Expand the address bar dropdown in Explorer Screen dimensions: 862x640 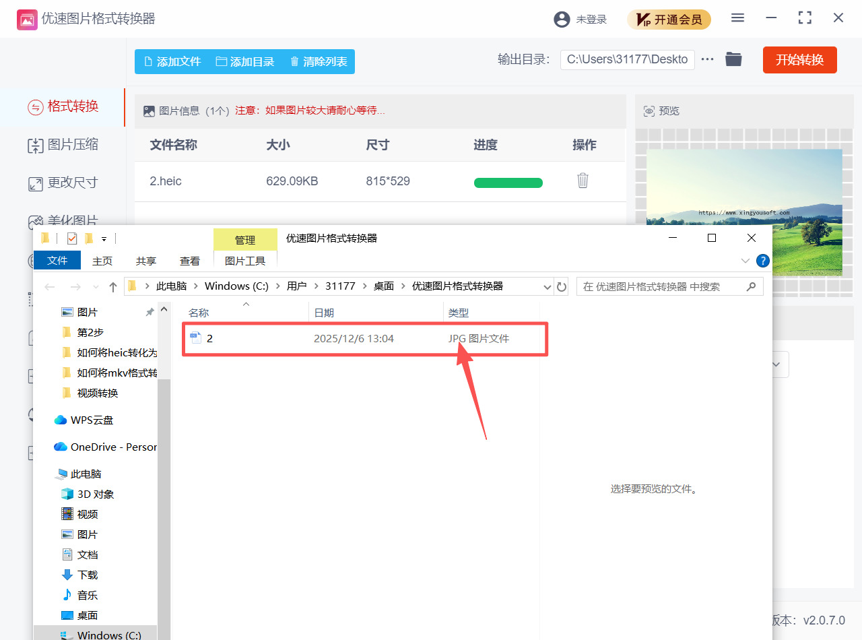(x=547, y=286)
